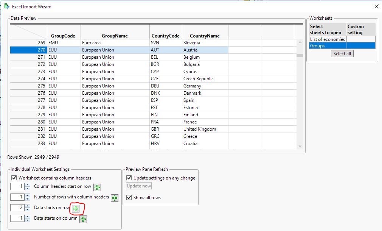
Task: Uncheck Worksheet contains column headers
Action: pos(14,178)
